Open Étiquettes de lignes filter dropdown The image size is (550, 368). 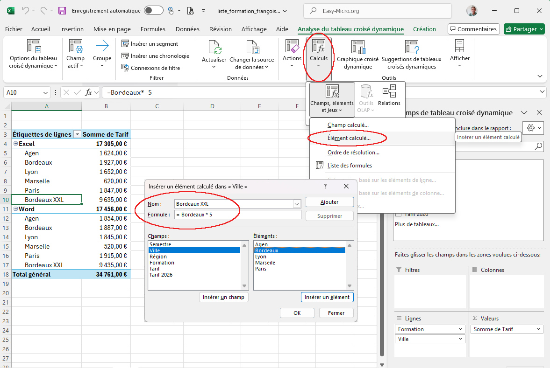pos(77,134)
